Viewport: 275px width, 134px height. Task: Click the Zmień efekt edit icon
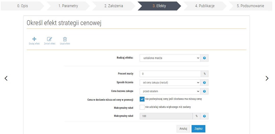50,39
